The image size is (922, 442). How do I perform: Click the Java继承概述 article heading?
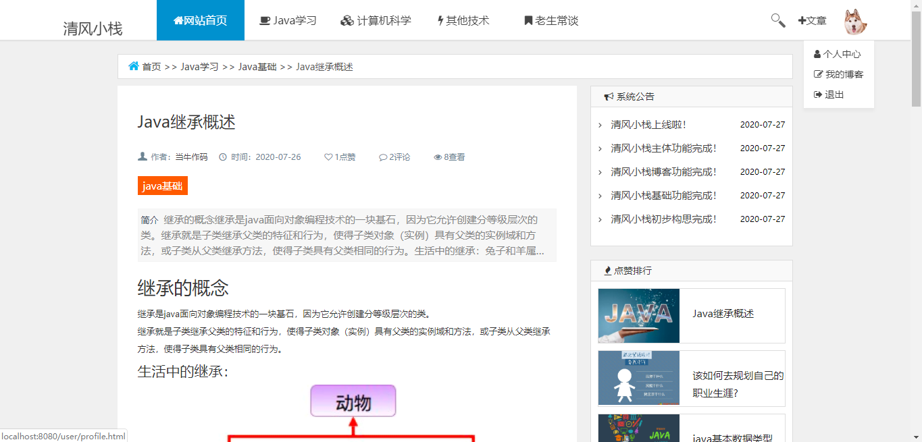pyautogui.click(x=186, y=122)
